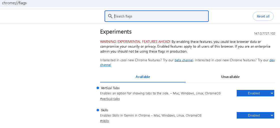Click the magnifier icon in the search box
The height and width of the screenshot is (128, 280).
coord(110,16)
